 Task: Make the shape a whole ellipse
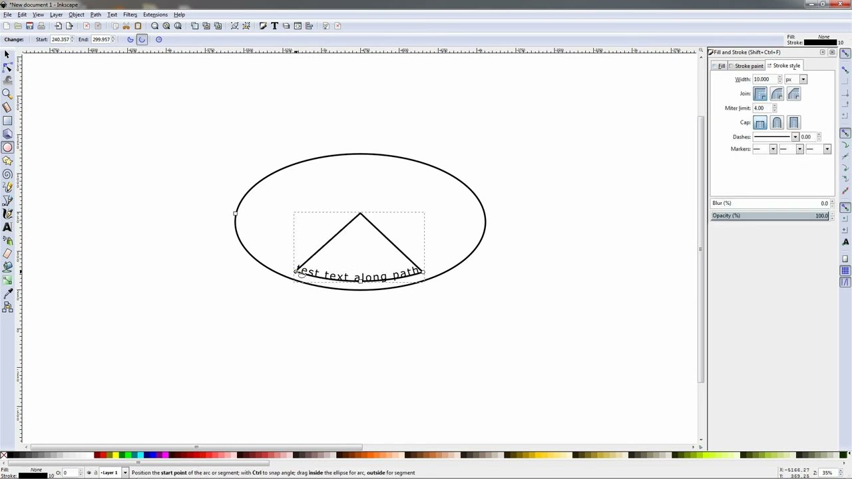158,39
